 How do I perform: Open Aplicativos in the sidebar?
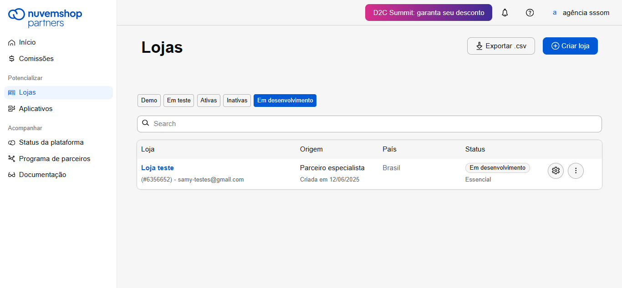click(x=36, y=109)
